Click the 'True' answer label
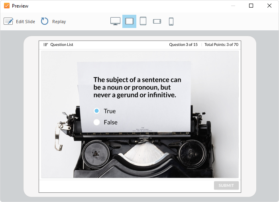 tap(110, 111)
